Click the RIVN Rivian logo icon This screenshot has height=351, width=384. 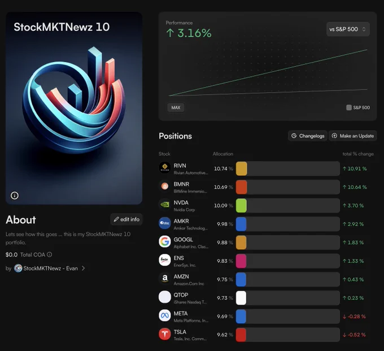point(165,168)
